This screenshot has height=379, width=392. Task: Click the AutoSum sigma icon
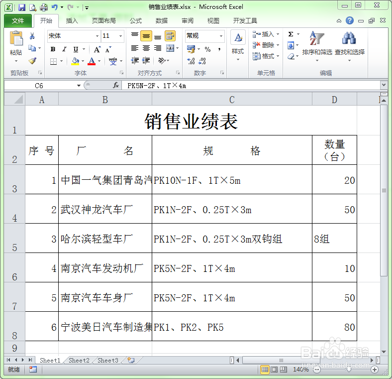[291, 34]
